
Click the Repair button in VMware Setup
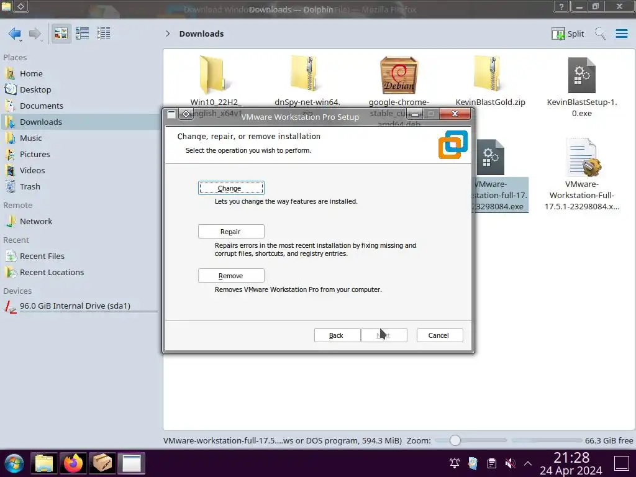[x=231, y=232]
